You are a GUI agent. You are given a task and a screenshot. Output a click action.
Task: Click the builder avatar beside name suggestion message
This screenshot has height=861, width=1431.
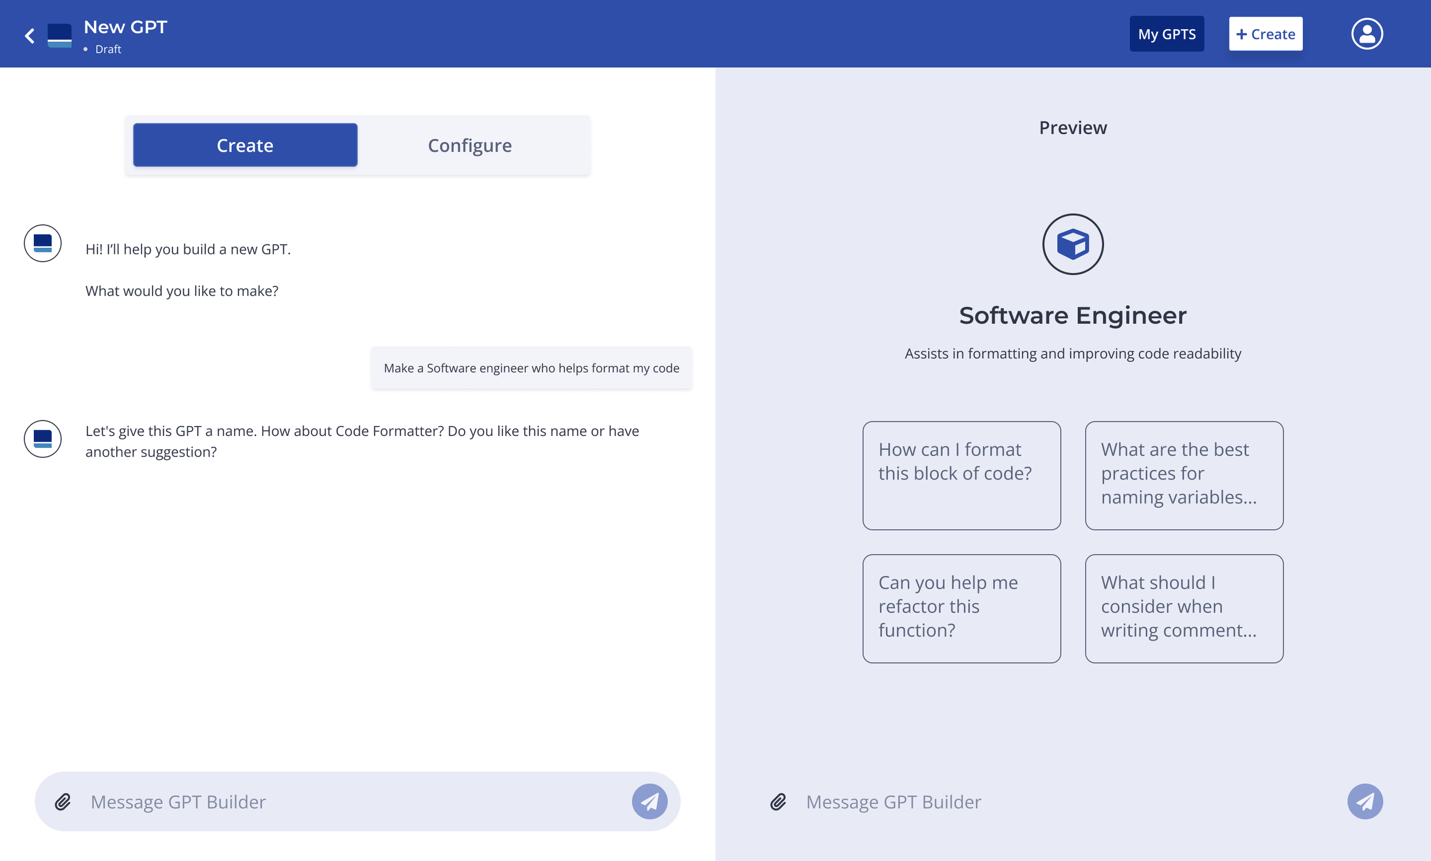coord(43,439)
